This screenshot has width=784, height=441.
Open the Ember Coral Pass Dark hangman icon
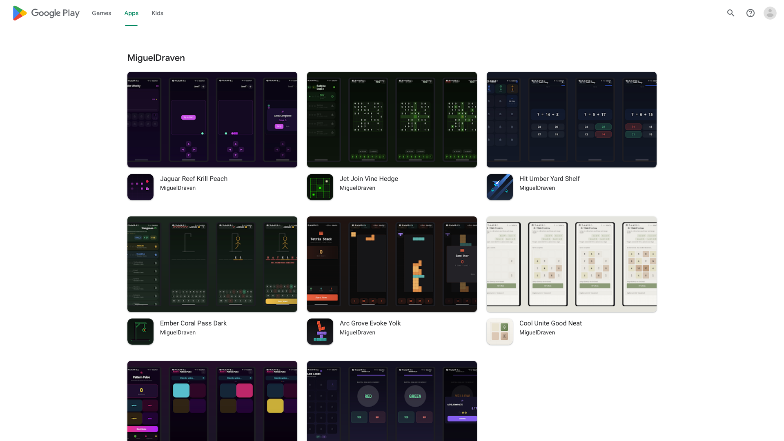140,332
